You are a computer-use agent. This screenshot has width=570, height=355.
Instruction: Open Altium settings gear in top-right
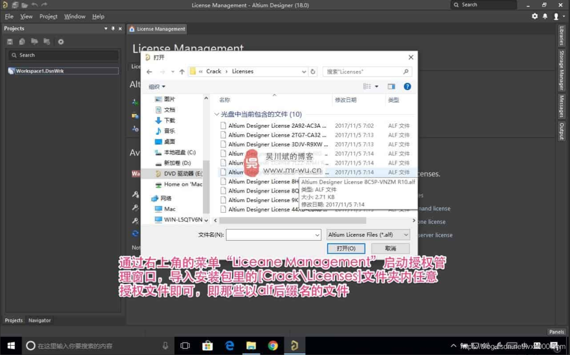(x=534, y=16)
